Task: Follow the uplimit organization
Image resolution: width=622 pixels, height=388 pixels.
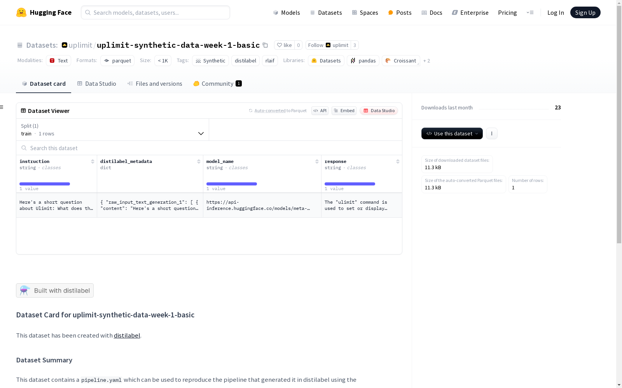Action: (328, 45)
